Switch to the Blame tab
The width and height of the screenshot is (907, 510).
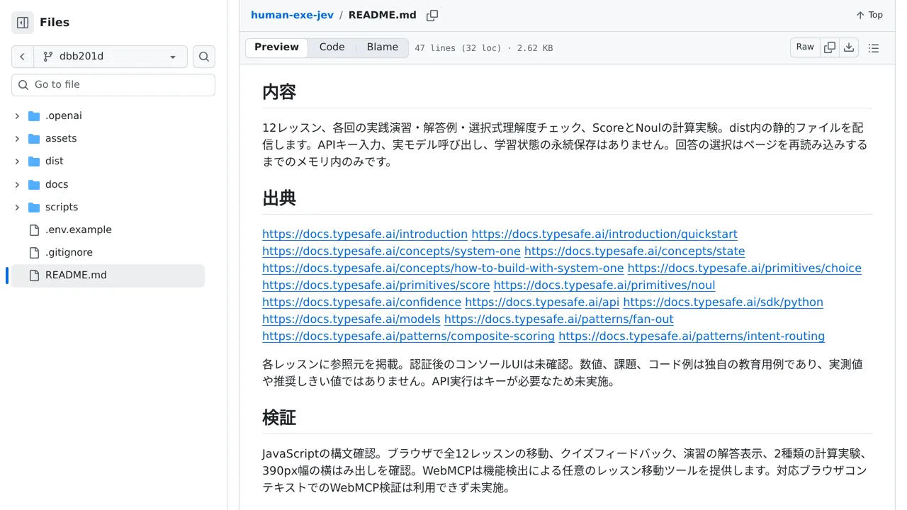[x=383, y=47]
